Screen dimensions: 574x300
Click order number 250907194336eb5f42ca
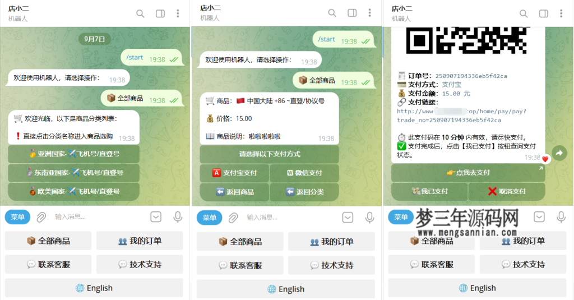click(471, 76)
